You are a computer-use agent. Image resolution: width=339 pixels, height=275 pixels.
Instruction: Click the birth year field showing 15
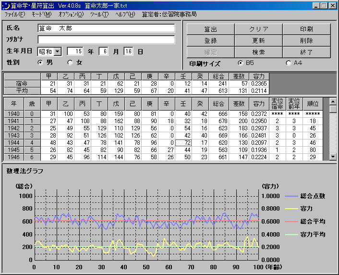click(75, 51)
